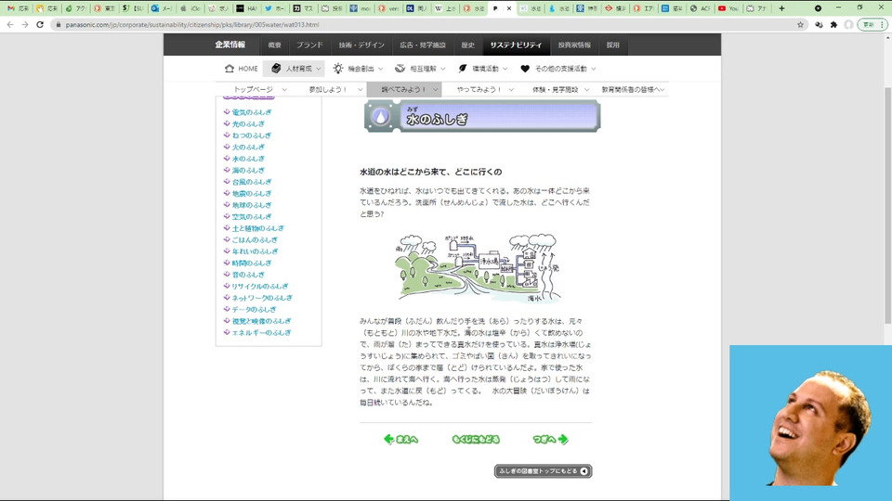Click the browser forward arrow
The height and width of the screenshot is (501, 892).
pyautogui.click(x=25, y=24)
